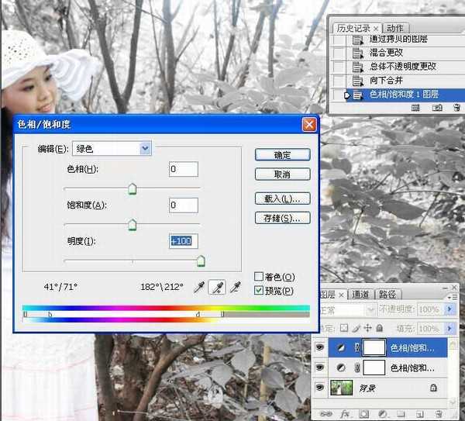Open the 编辑 color range dropdown
This screenshot has height=421, width=465.
pyautogui.click(x=144, y=149)
